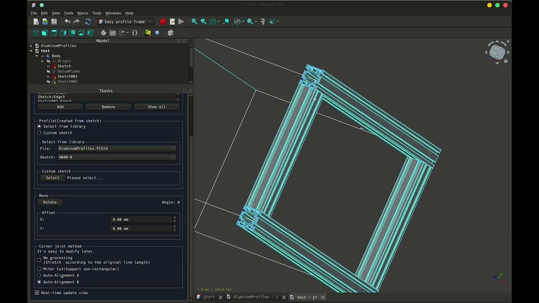Viewport: 539px width, 303px height.
Task: Click the Show all button
Action: pyautogui.click(x=156, y=107)
